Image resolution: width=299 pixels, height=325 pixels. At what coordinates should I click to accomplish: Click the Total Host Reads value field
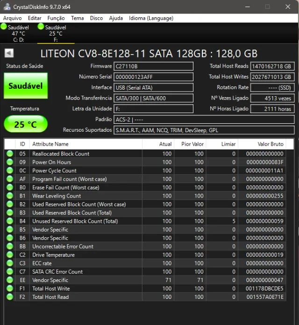pyautogui.click(x=272, y=66)
